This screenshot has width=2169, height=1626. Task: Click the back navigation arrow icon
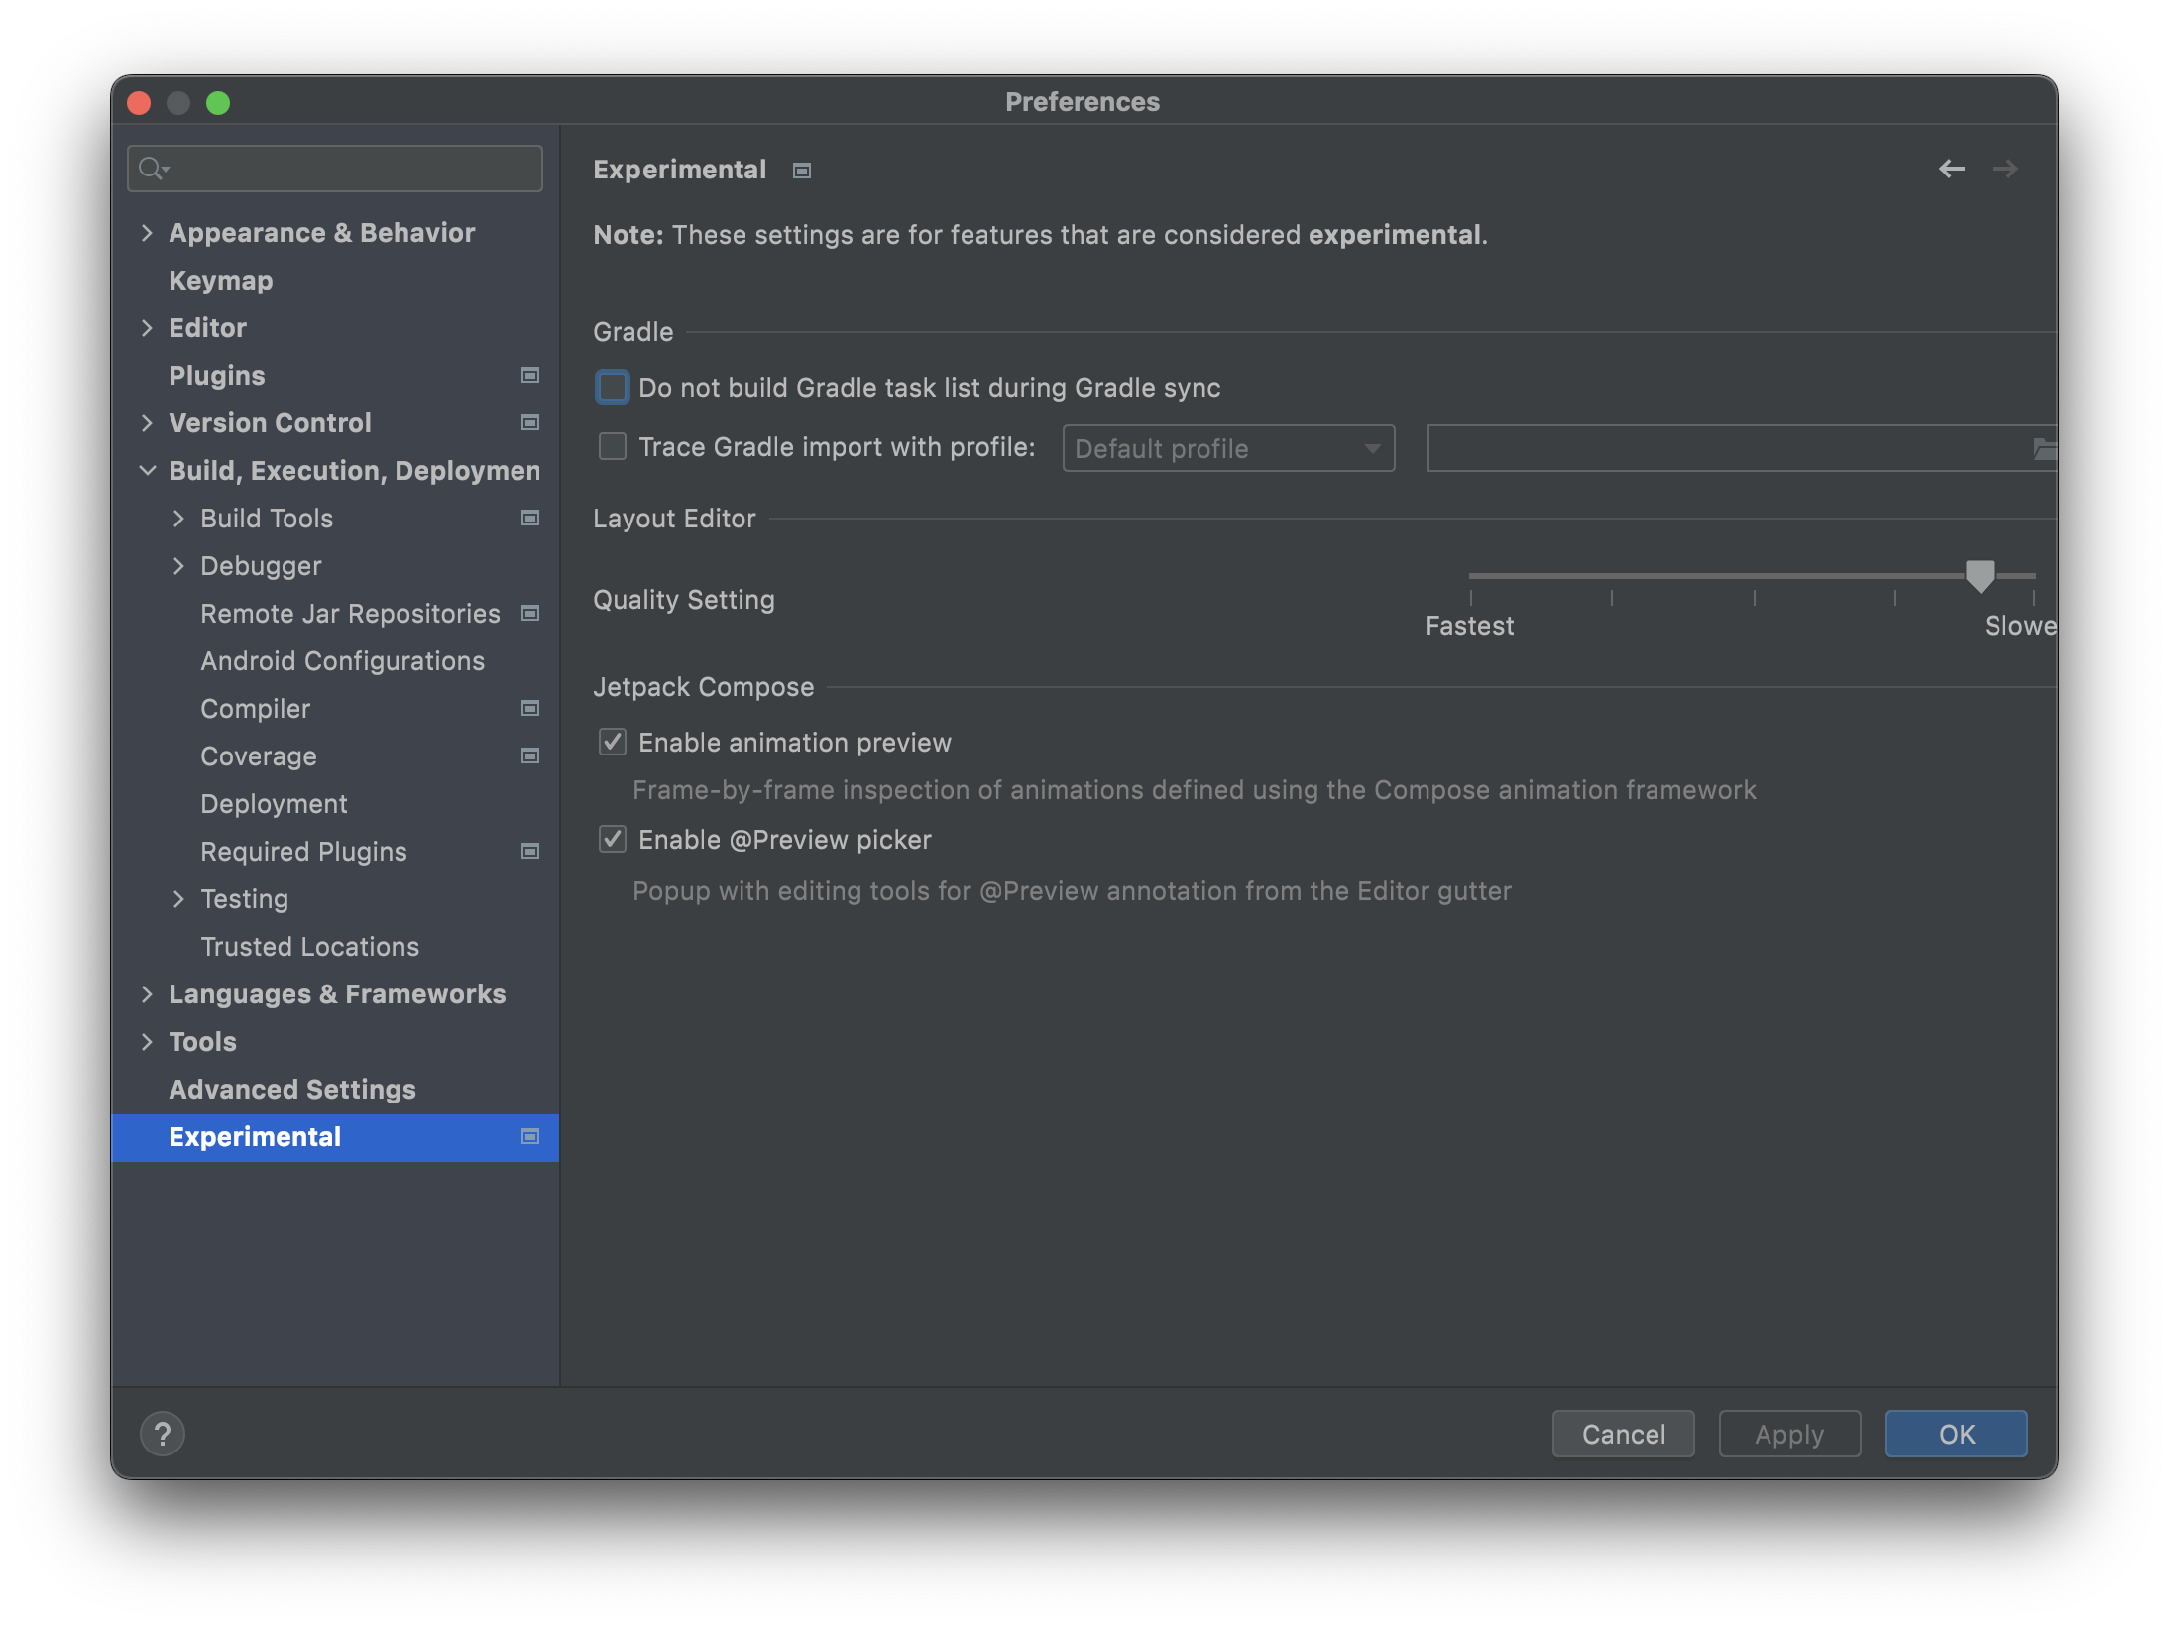tap(1951, 170)
